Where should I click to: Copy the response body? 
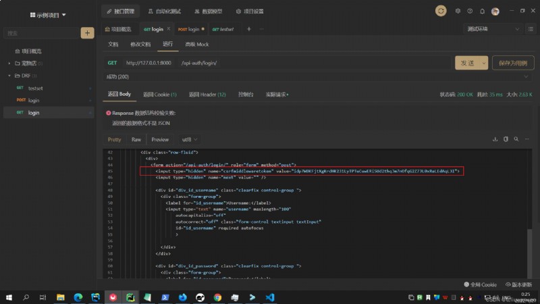[506, 139]
